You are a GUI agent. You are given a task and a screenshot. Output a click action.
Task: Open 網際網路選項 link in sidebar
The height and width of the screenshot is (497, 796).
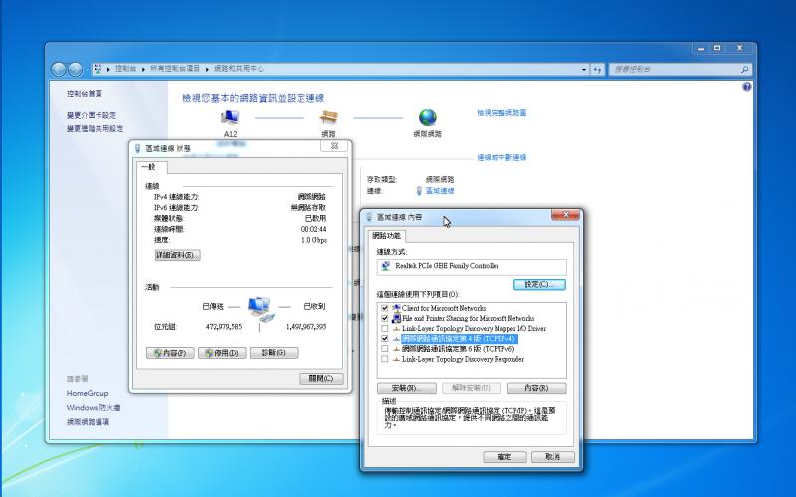tap(88, 422)
